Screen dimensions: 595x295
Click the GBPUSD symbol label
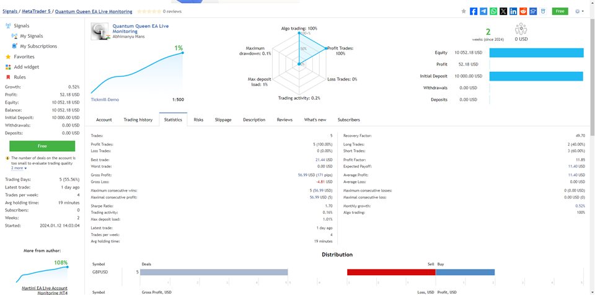coord(99,272)
